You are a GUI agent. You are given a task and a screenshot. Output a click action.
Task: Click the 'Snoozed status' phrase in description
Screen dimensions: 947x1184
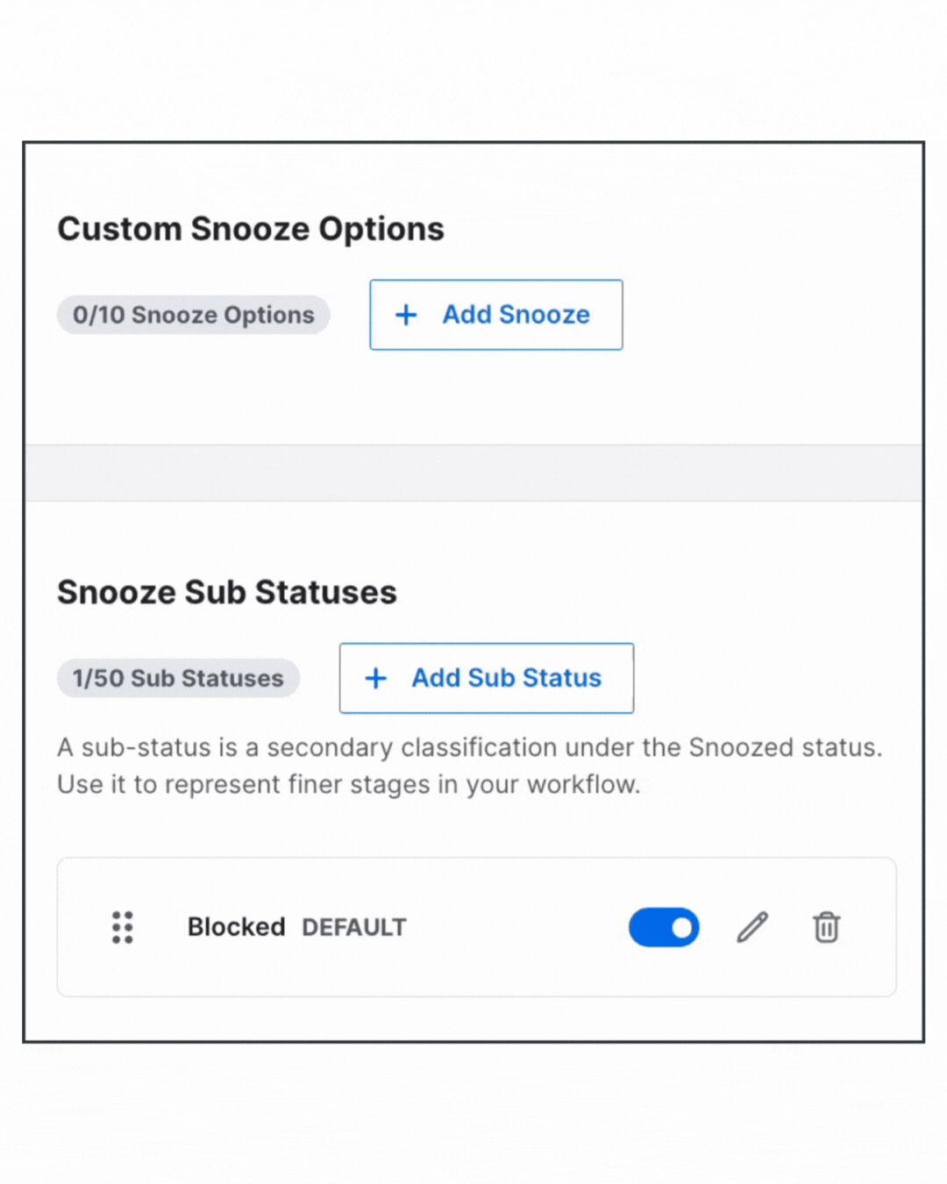pyautogui.click(x=783, y=747)
